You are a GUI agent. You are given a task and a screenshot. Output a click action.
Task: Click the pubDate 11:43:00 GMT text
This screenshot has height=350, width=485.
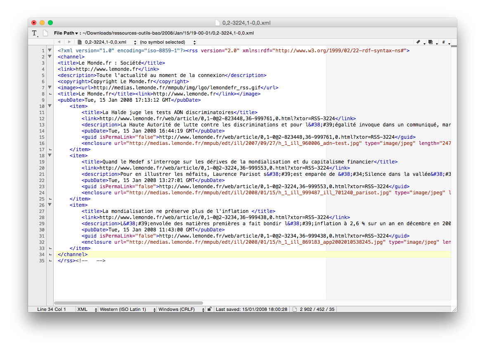pos(151,230)
